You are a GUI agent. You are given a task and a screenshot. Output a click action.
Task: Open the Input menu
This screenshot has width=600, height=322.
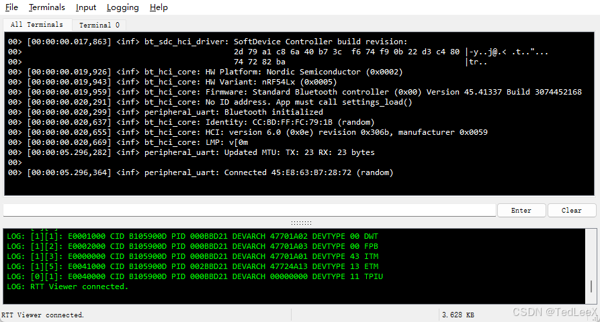(86, 7)
